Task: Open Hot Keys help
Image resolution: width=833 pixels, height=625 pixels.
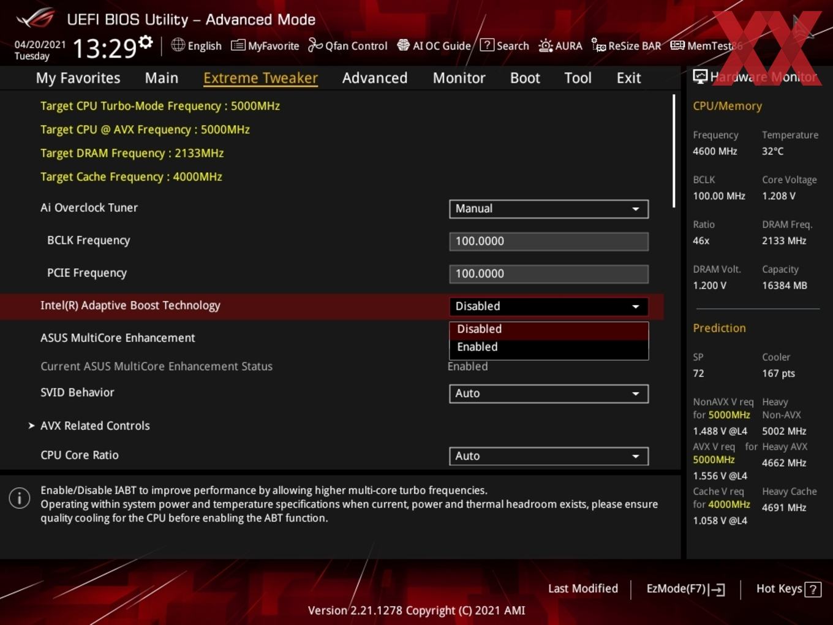Action: 788,589
